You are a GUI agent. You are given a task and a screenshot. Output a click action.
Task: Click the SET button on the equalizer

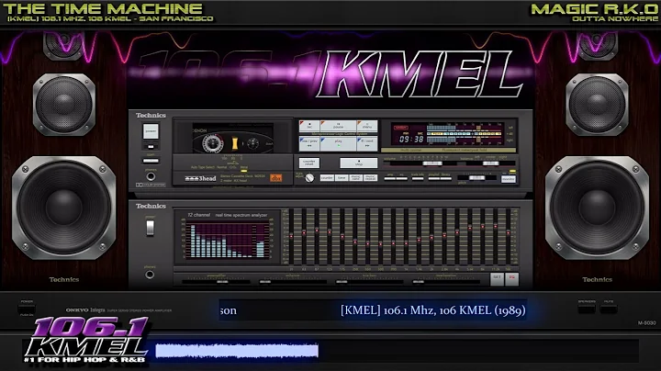(x=497, y=278)
